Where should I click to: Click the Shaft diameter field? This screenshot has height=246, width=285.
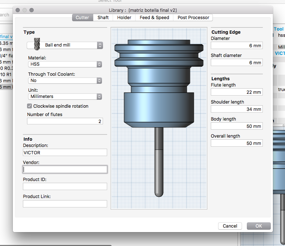coord(237,63)
